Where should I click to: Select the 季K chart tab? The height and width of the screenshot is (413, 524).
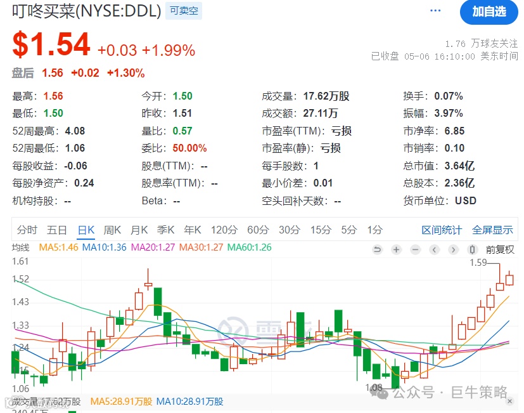pos(166,230)
